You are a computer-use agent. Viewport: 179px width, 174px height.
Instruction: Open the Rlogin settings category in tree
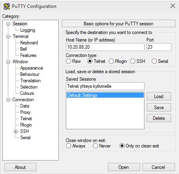click(26, 125)
